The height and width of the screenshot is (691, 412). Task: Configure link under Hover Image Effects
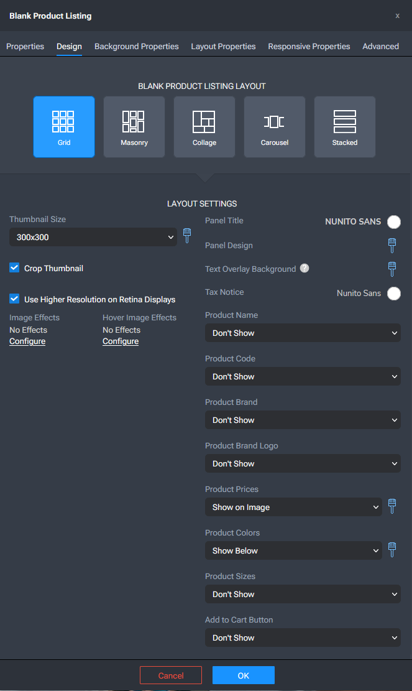coord(121,341)
